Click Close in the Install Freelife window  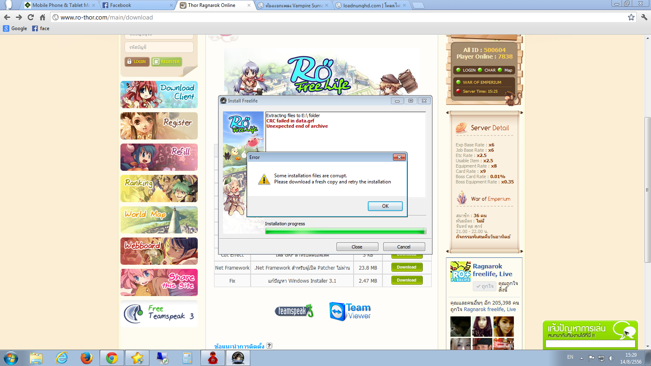pos(357,247)
